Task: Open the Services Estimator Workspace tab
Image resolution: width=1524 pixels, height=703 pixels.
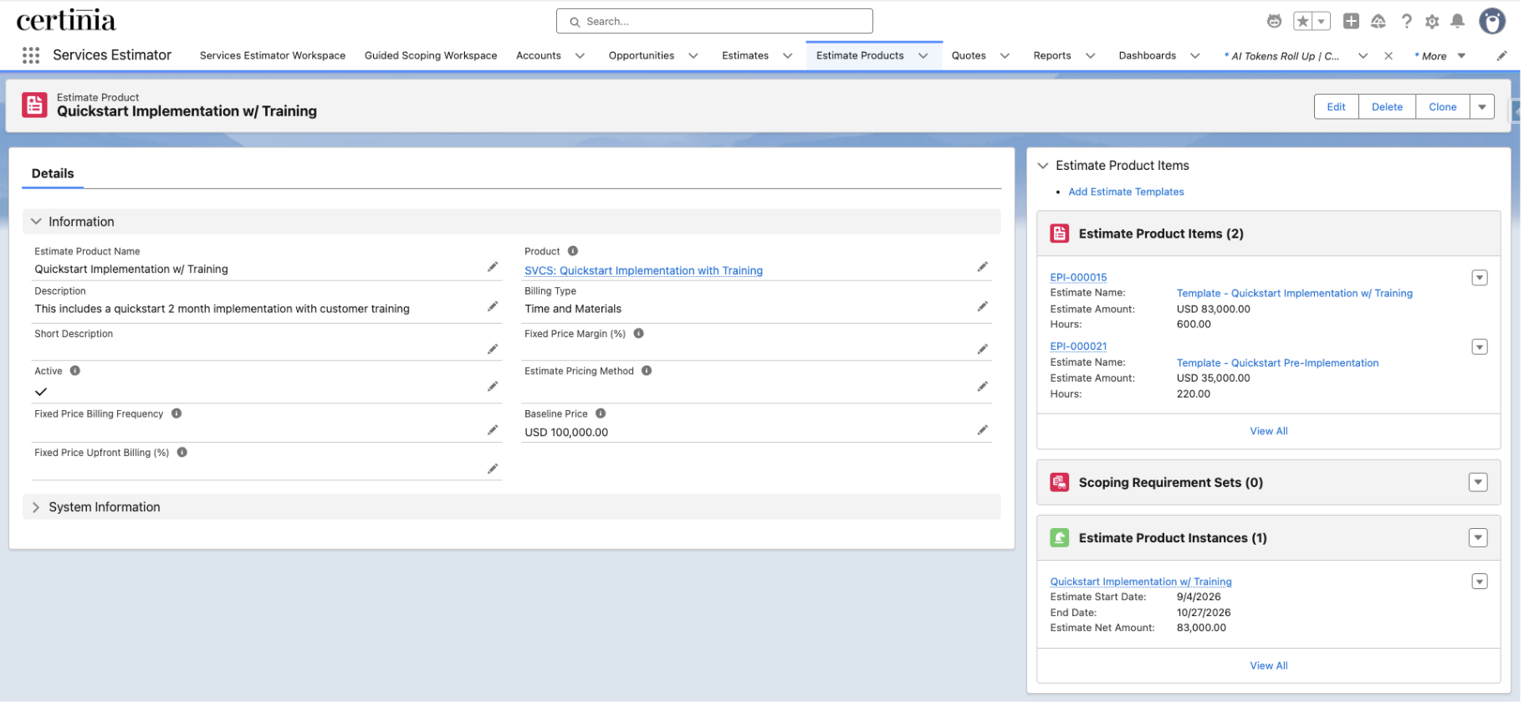Action: pyautogui.click(x=273, y=56)
